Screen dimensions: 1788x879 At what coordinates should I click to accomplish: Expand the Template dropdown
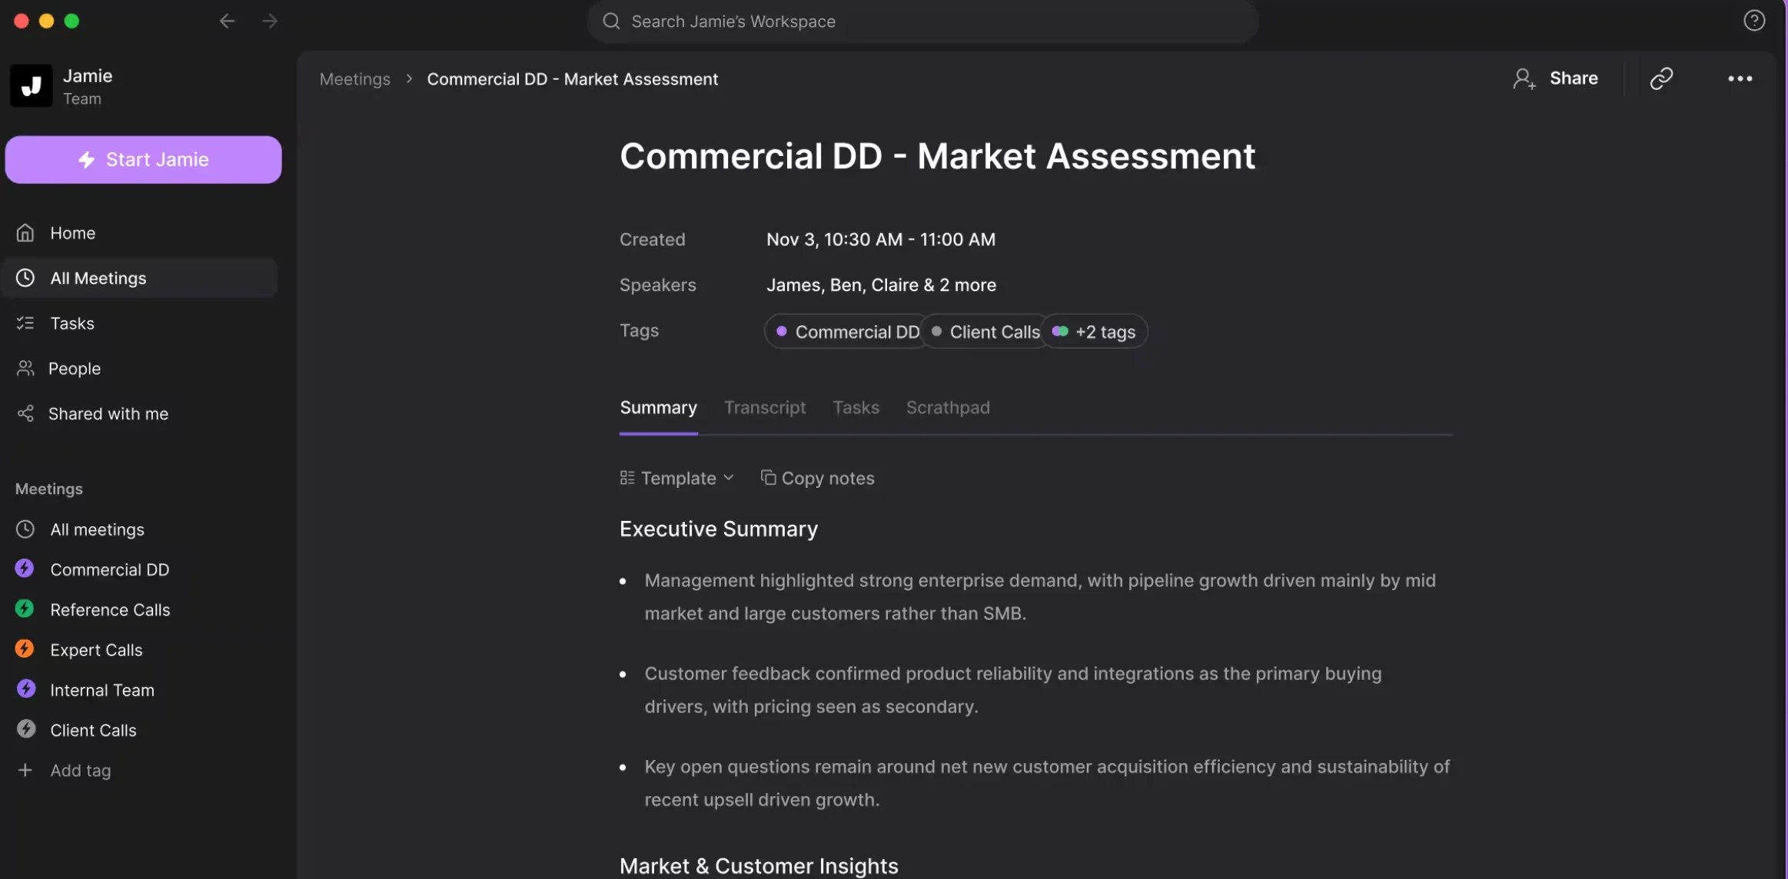pos(677,478)
